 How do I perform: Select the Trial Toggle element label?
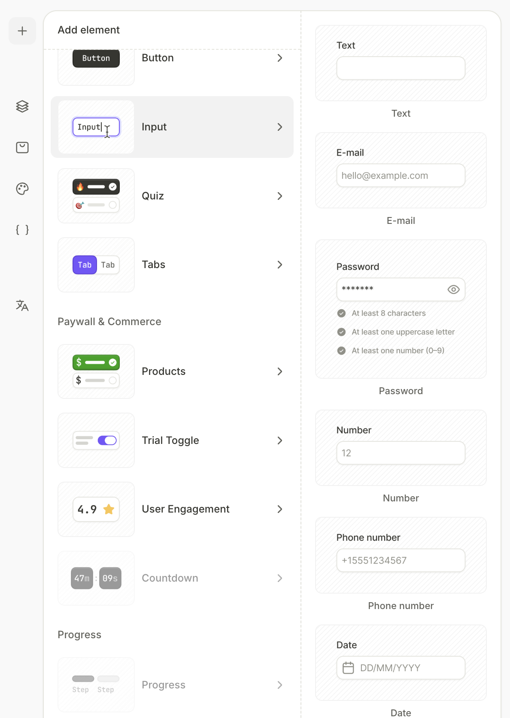pos(170,440)
